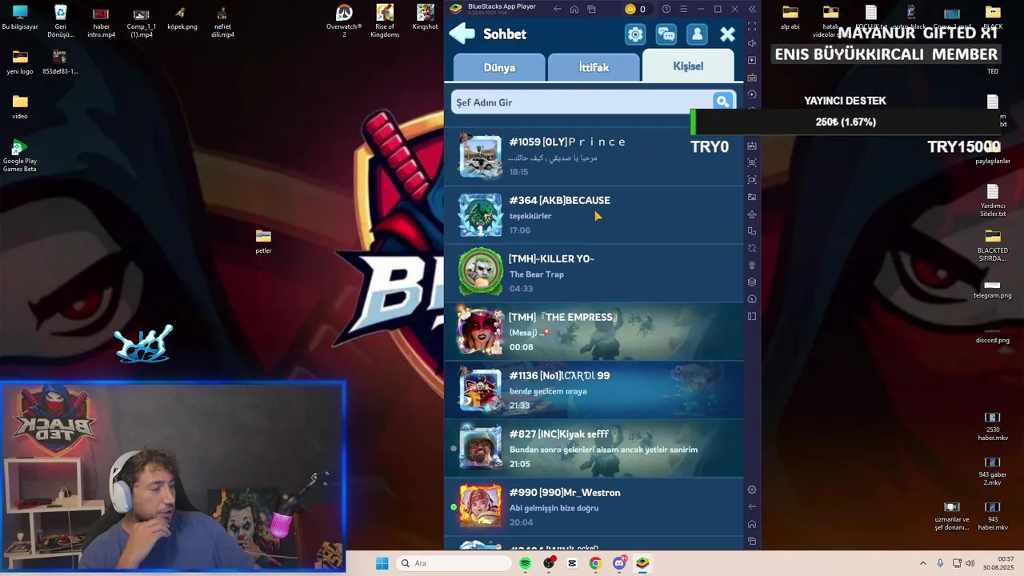Image resolution: width=1024 pixels, height=576 pixels.
Task: Click BlueStacks multi-window sidebar icon
Action: pos(752,231)
